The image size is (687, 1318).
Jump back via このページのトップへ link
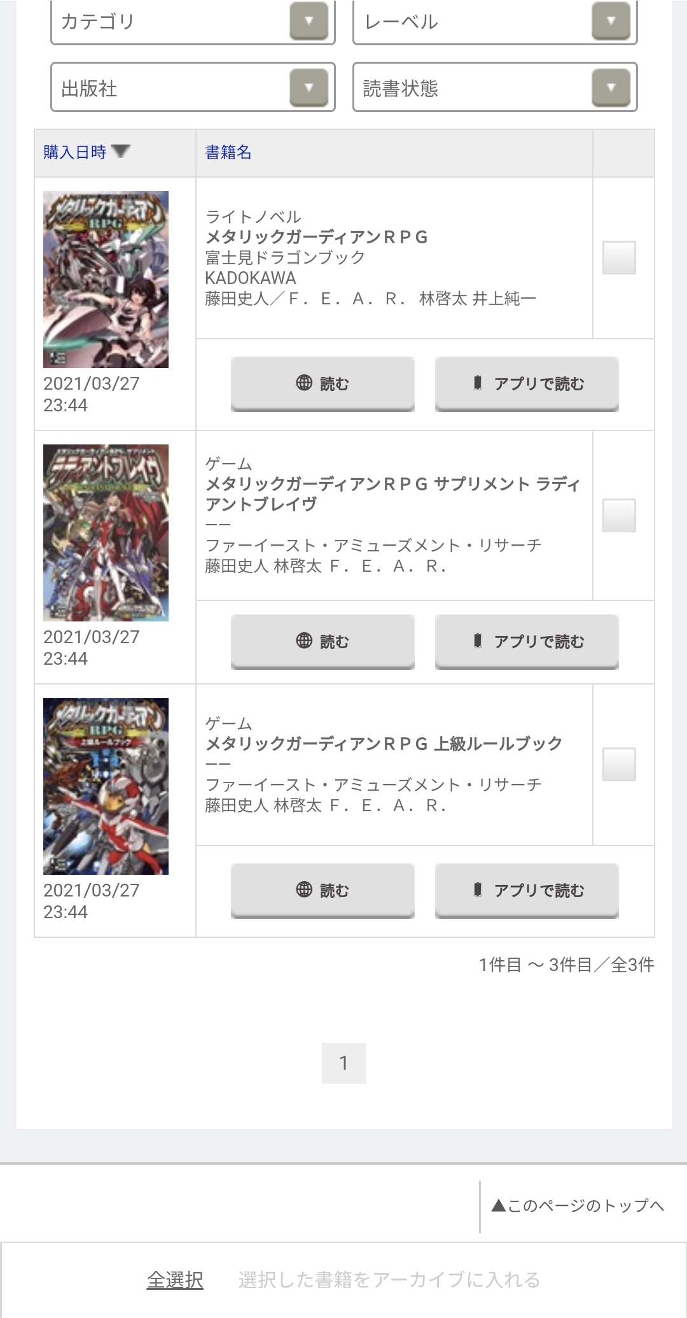(578, 1205)
